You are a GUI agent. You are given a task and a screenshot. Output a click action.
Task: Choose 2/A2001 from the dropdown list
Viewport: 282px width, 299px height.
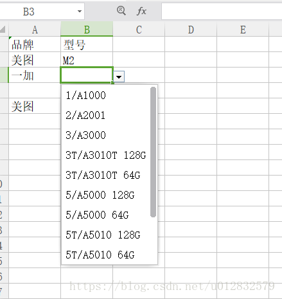(106, 115)
